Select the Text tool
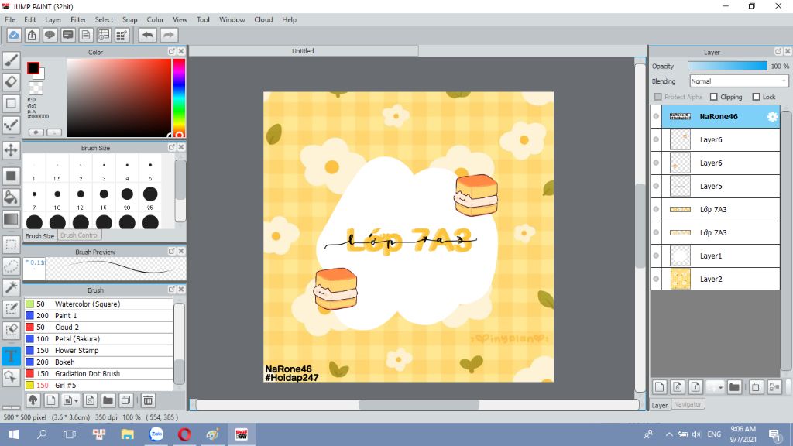 point(11,355)
